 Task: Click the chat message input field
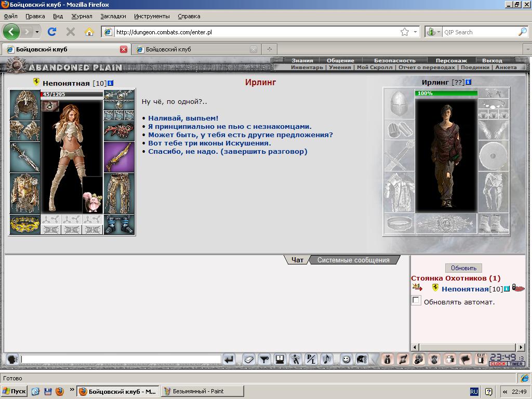point(121,359)
